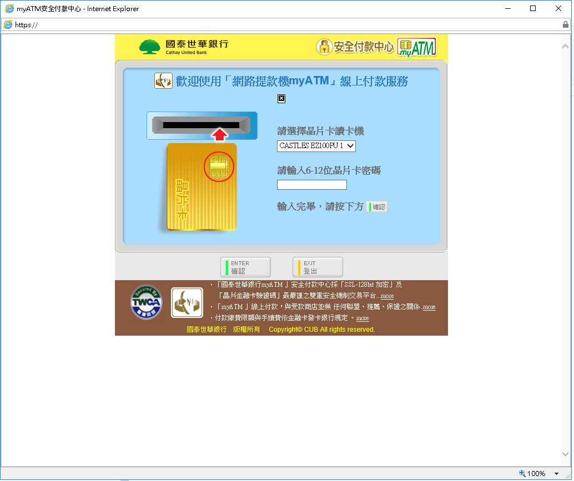Click the chip card icon next to welcome title

coord(163,80)
